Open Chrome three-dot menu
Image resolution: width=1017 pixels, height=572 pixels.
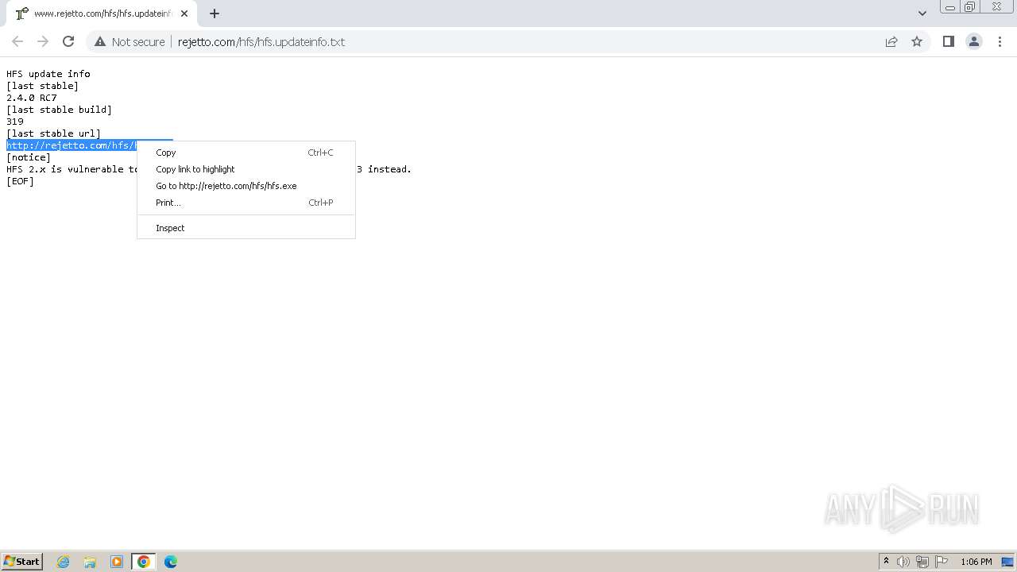(x=1000, y=41)
